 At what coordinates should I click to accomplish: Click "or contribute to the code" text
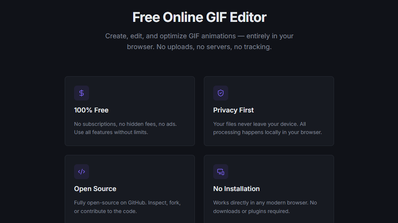point(105,211)
